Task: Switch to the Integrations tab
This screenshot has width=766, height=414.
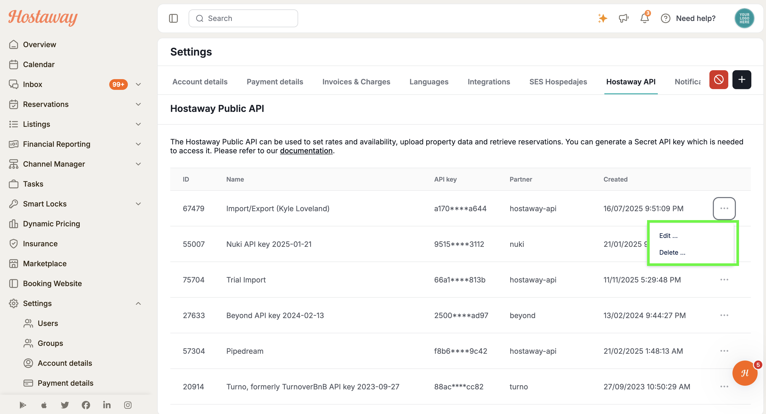Action: click(489, 82)
